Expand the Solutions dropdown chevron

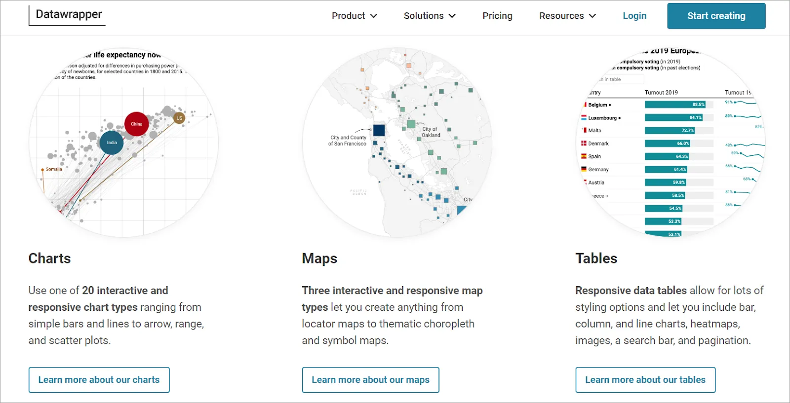click(x=452, y=16)
